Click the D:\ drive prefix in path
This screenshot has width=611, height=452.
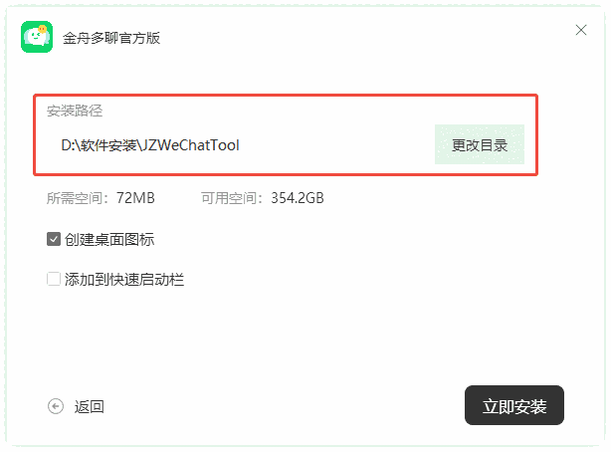coord(71,145)
